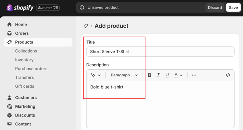Viewport: 243px width, 130px height.
Task: Click the Products tag icon in sidebar
Action: [x=9, y=42]
